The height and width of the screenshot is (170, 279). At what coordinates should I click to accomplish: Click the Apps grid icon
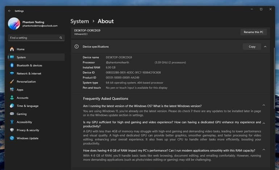[x=12, y=90]
